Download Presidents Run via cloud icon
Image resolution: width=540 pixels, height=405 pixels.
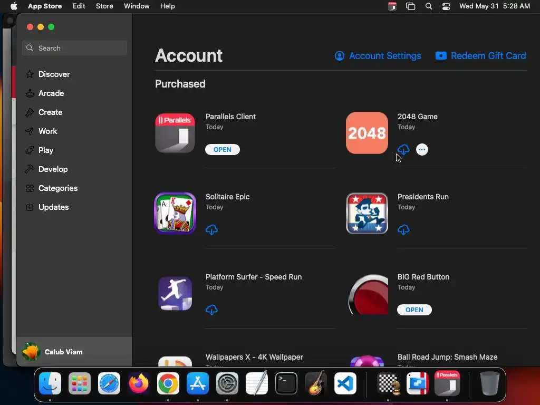(403, 229)
